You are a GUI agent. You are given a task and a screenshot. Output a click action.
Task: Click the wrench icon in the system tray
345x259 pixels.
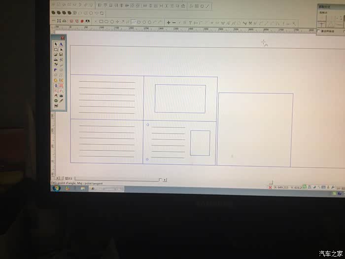tap(333, 187)
